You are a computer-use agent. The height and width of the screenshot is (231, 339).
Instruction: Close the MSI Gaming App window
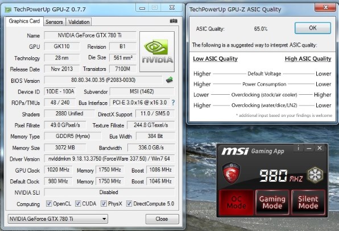click(320, 148)
